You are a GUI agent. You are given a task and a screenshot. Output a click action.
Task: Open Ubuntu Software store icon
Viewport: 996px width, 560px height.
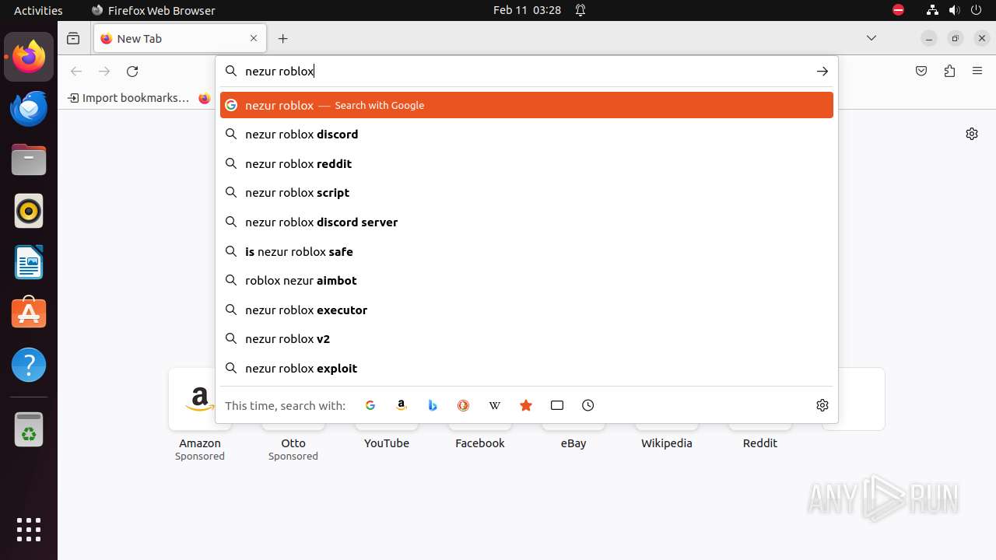tap(29, 313)
